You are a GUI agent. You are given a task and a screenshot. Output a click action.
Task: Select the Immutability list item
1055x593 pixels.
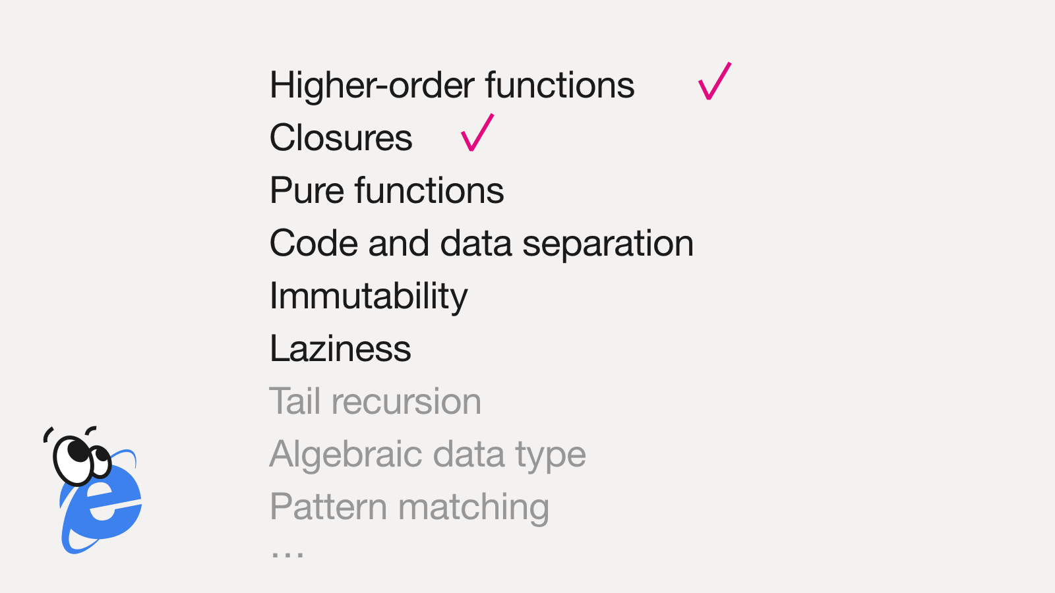coord(369,296)
